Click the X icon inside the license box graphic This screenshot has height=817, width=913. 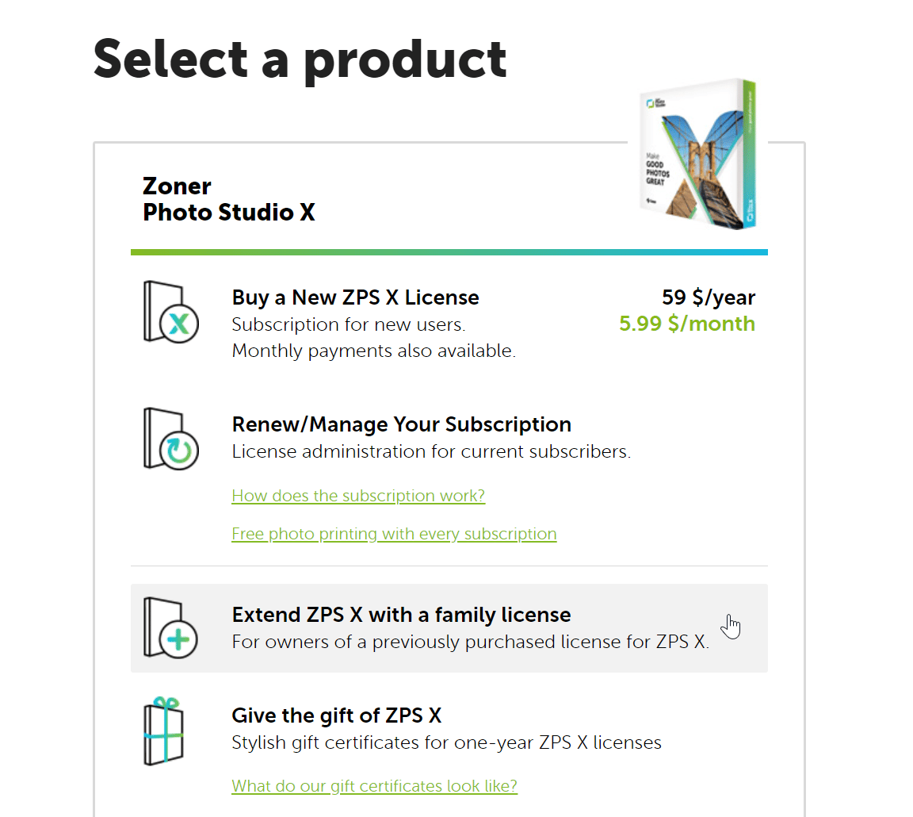point(178,323)
